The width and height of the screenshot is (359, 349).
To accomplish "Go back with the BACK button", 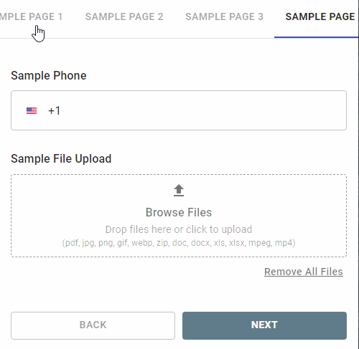I will [93, 325].
